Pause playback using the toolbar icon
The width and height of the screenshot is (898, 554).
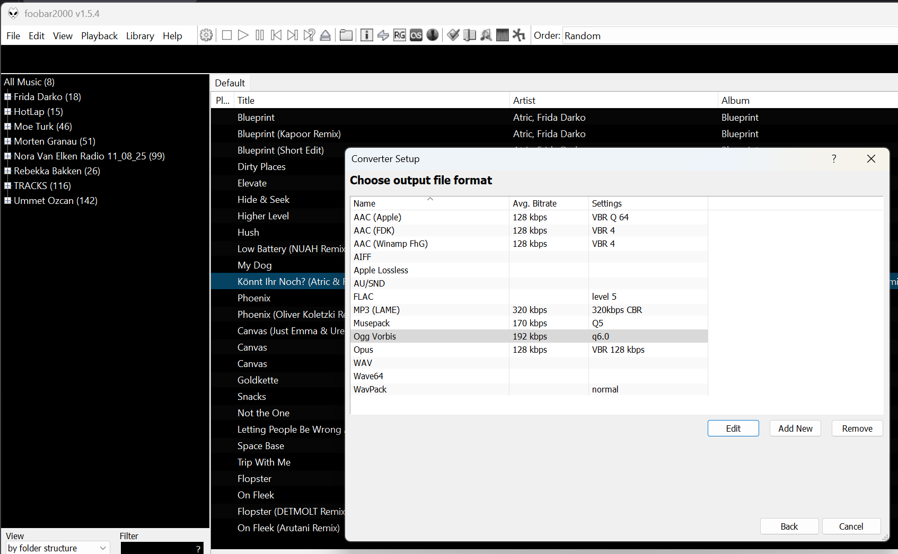(260, 35)
